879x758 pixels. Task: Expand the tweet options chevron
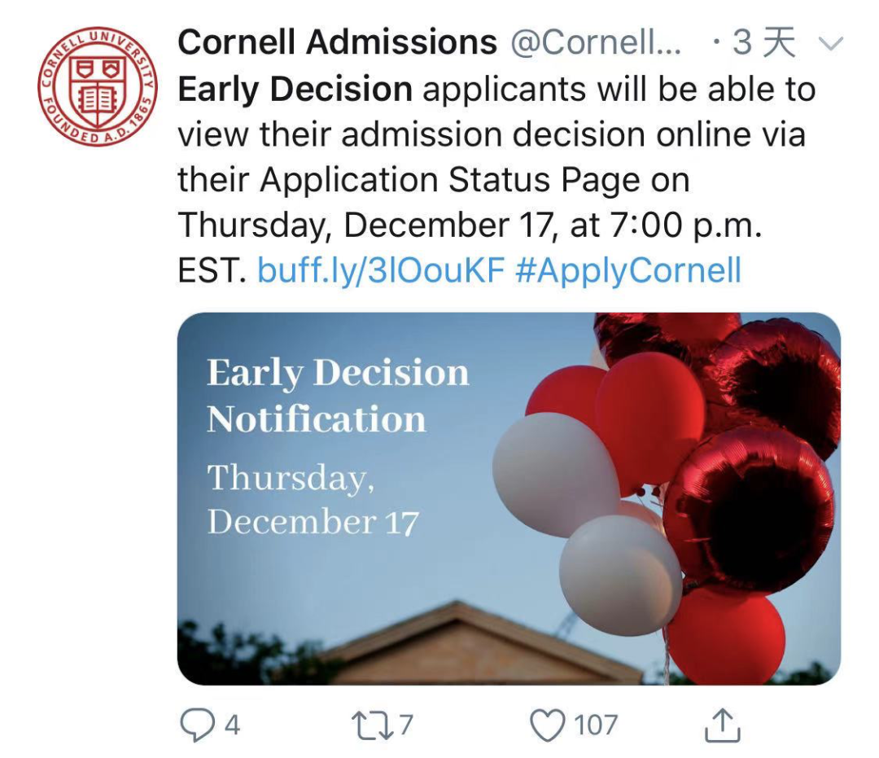coord(831,43)
